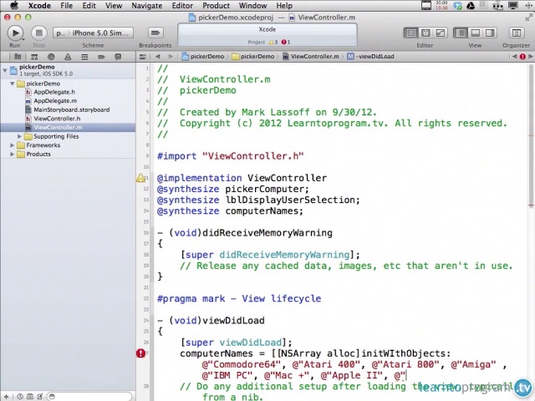The image size is (535, 401).
Task: Click the pickerDemo project in jump bar
Action: click(x=203, y=57)
